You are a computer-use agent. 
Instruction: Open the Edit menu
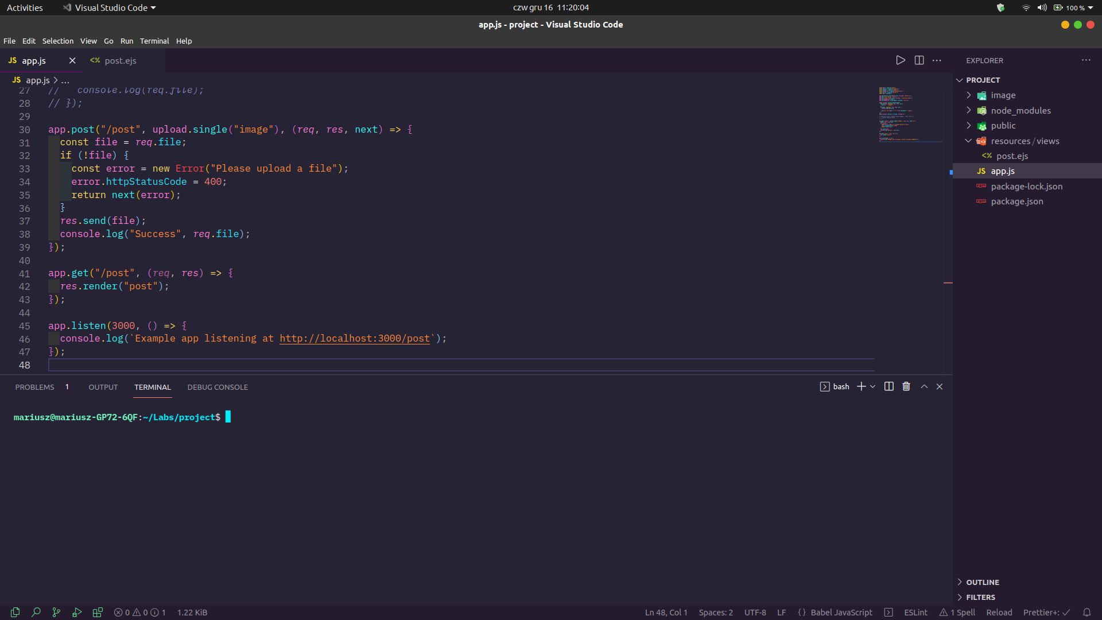pyautogui.click(x=29, y=41)
